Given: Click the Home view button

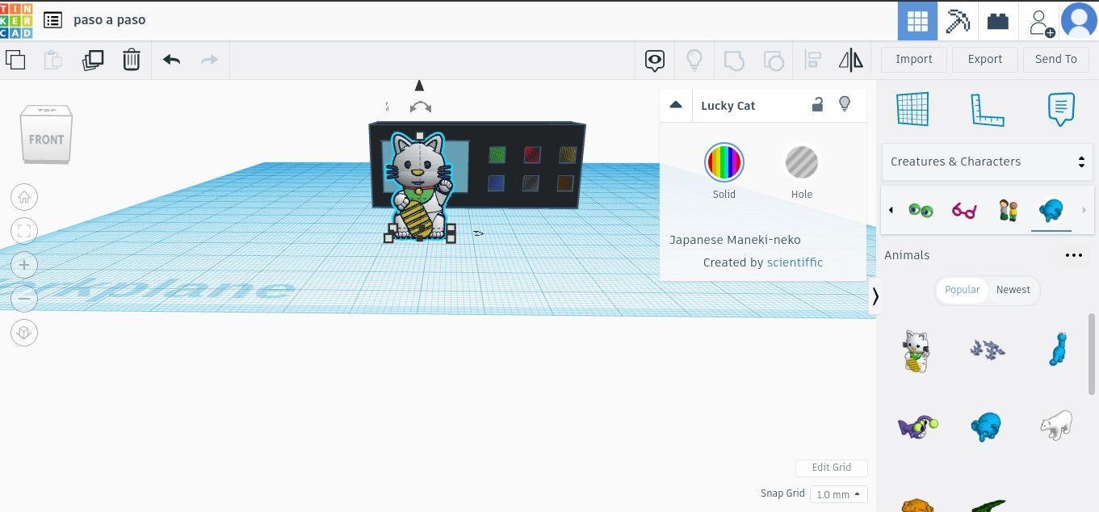Looking at the screenshot, I should 24,197.
